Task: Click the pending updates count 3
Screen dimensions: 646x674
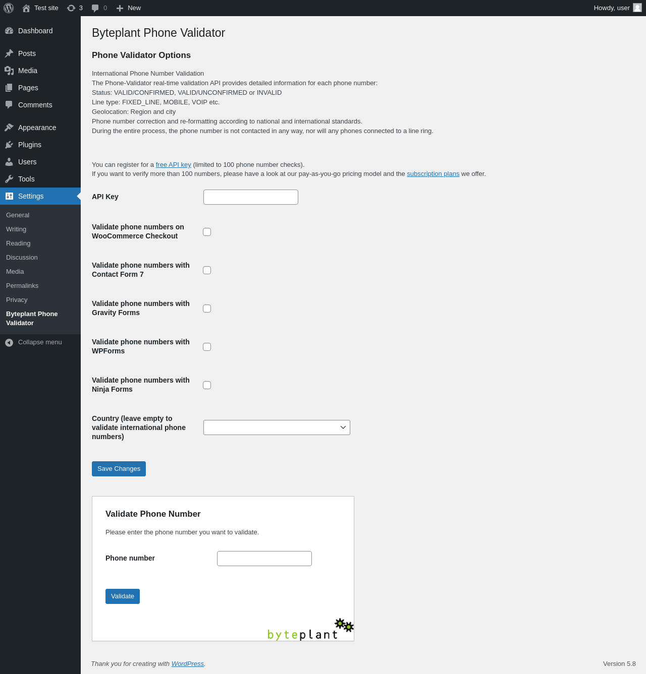Action: click(81, 8)
